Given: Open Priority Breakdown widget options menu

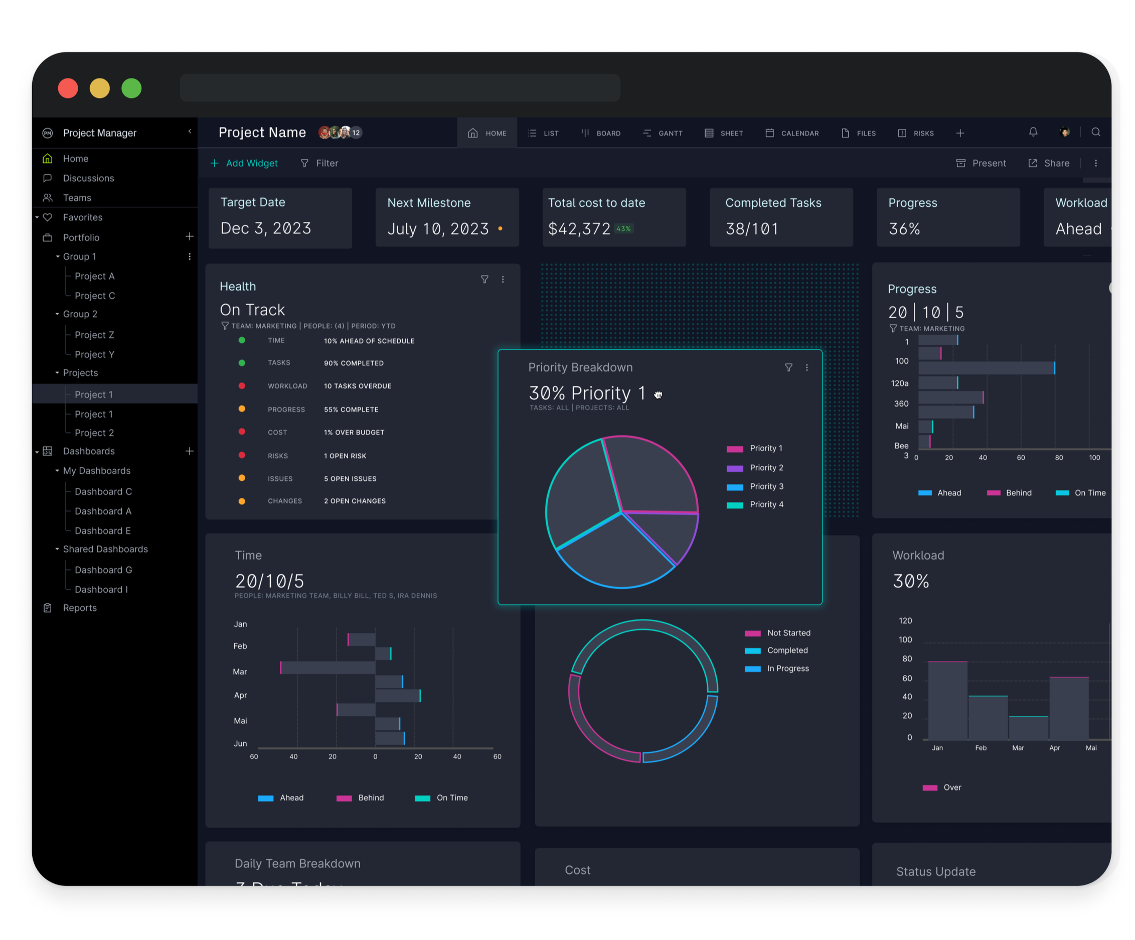Looking at the screenshot, I should click(x=806, y=367).
